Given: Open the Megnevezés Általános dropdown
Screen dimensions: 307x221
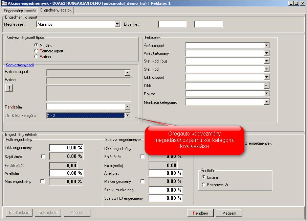Looking at the screenshot, I should [117, 24].
